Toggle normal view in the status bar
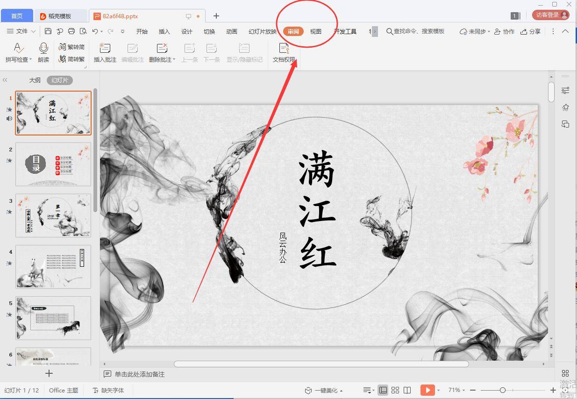Image resolution: width=577 pixels, height=399 pixels. (383, 390)
